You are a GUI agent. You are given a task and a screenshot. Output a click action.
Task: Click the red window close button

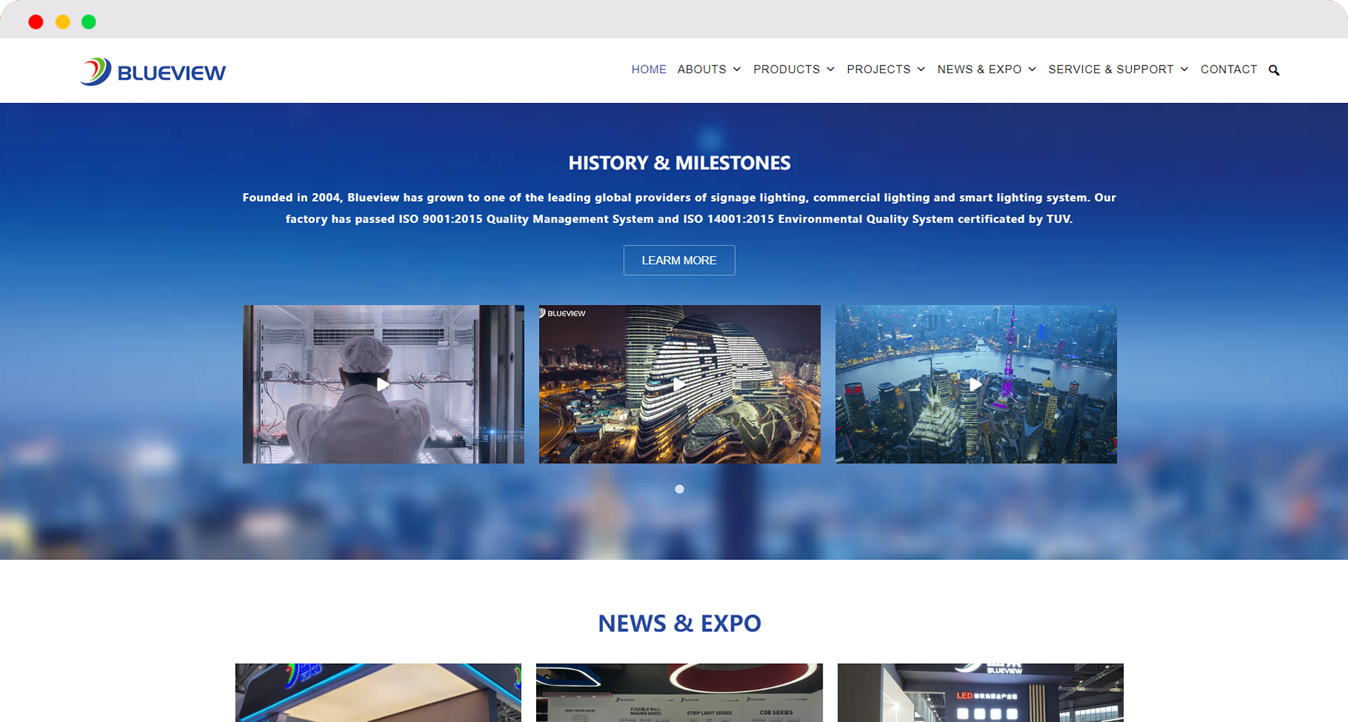pos(36,22)
